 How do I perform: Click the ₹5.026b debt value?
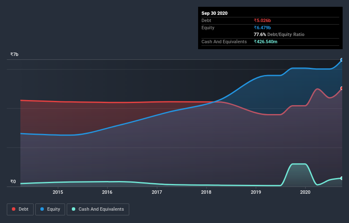262,20
